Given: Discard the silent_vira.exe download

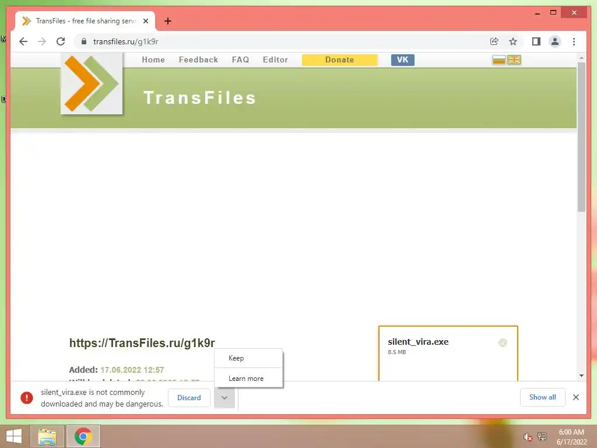Looking at the screenshot, I should pos(189,397).
